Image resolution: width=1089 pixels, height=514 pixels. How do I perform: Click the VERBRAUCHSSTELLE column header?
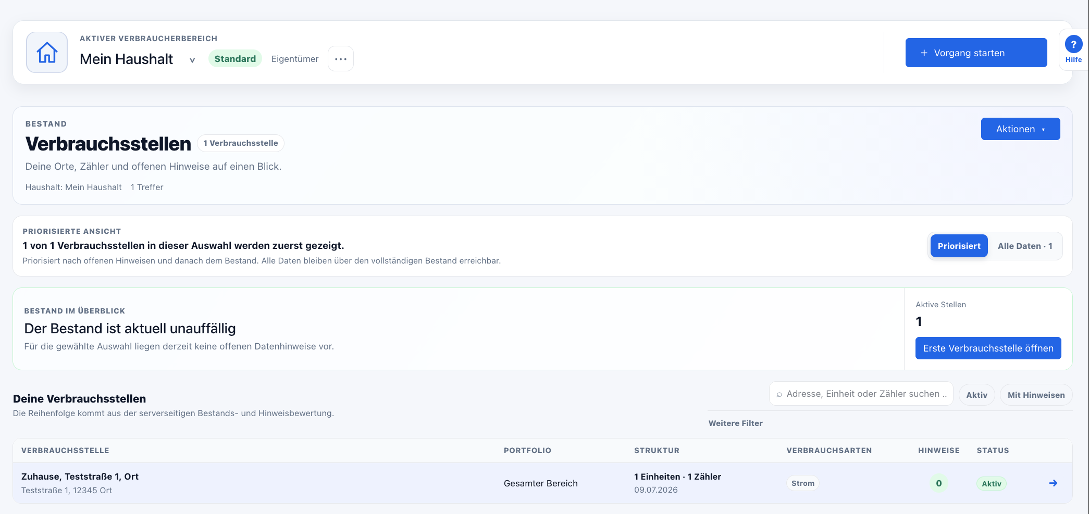click(65, 450)
